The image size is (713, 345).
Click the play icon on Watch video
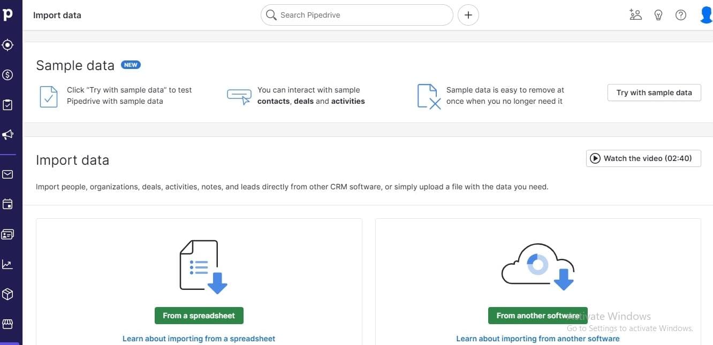point(595,158)
